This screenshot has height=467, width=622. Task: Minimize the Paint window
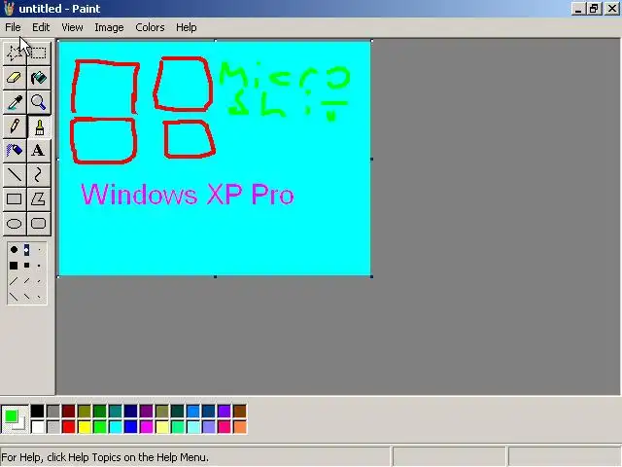tap(578, 9)
